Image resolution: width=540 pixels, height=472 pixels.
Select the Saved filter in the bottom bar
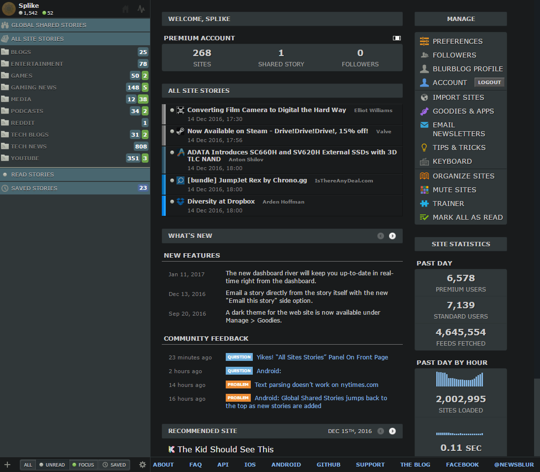coord(114,464)
